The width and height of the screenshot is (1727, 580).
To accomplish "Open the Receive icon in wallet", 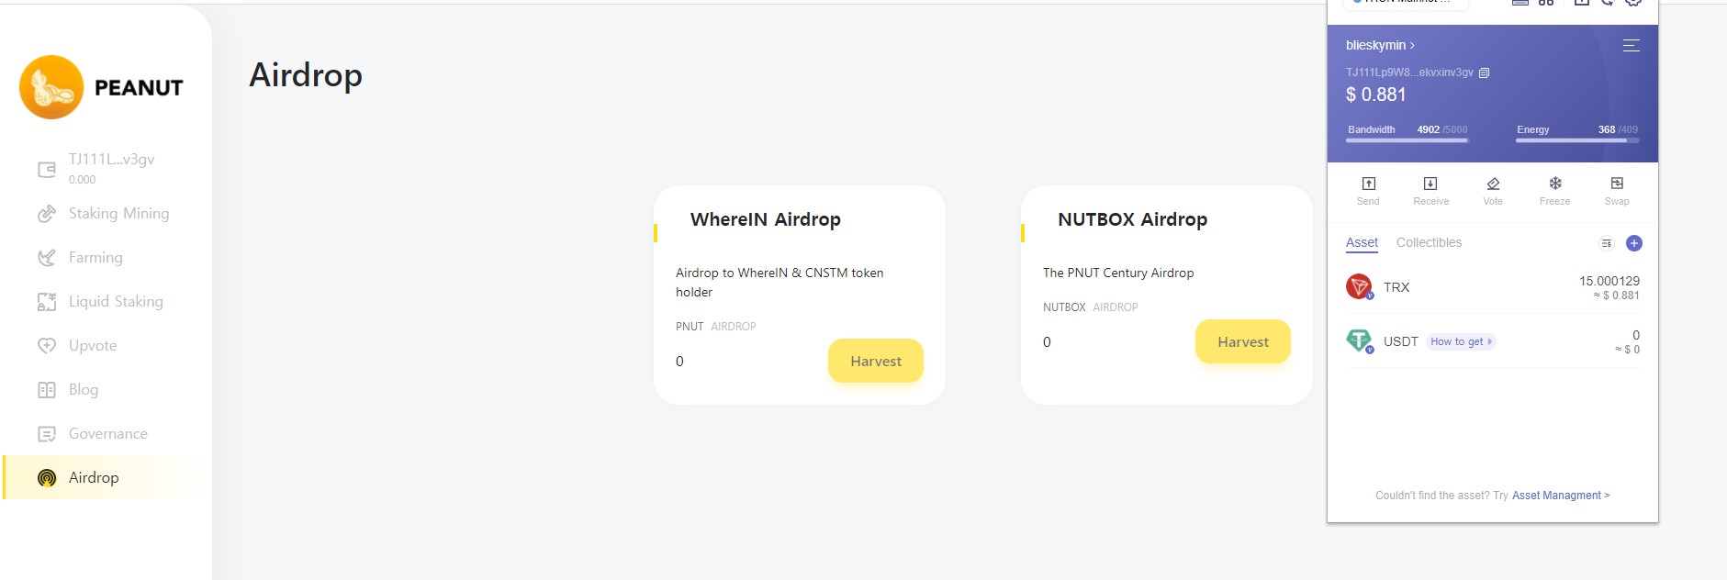I will 1430,184.
